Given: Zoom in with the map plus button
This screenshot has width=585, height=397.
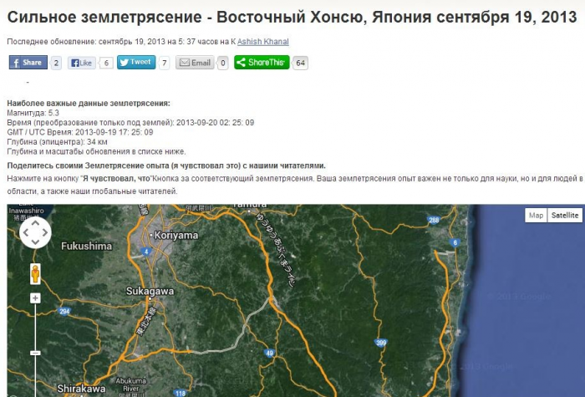Looking at the screenshot, I should coord(35,298).
